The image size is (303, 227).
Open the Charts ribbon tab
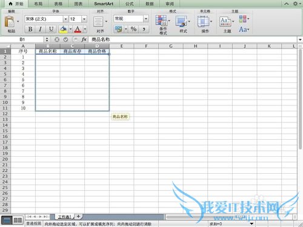point(78,4)
